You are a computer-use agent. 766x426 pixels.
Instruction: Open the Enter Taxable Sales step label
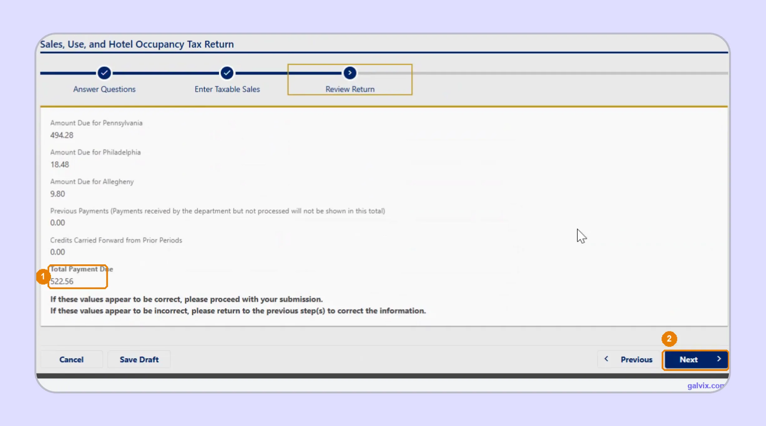pyautogui.click(x=227, y=89)
